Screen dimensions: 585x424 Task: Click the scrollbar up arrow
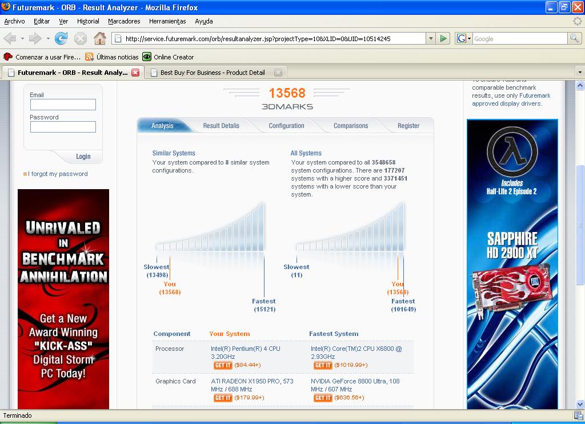tap(580, 86)
